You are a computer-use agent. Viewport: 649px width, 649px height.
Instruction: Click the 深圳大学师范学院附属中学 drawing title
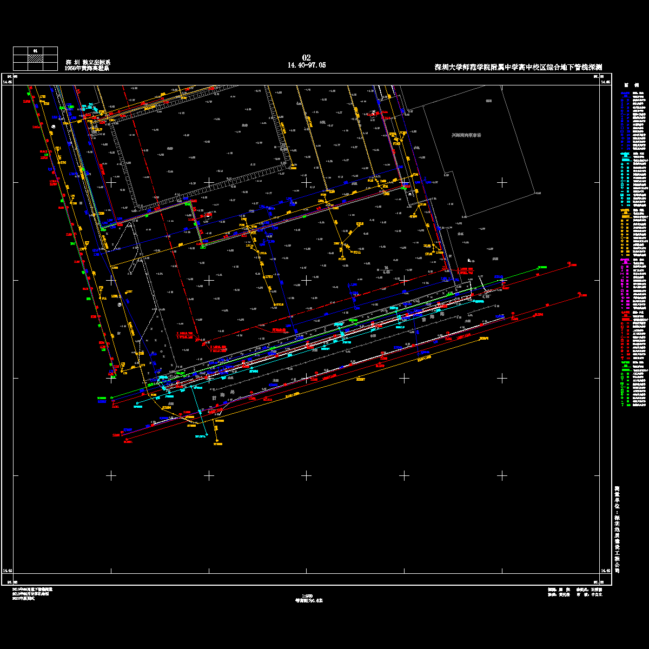[518, 68]
